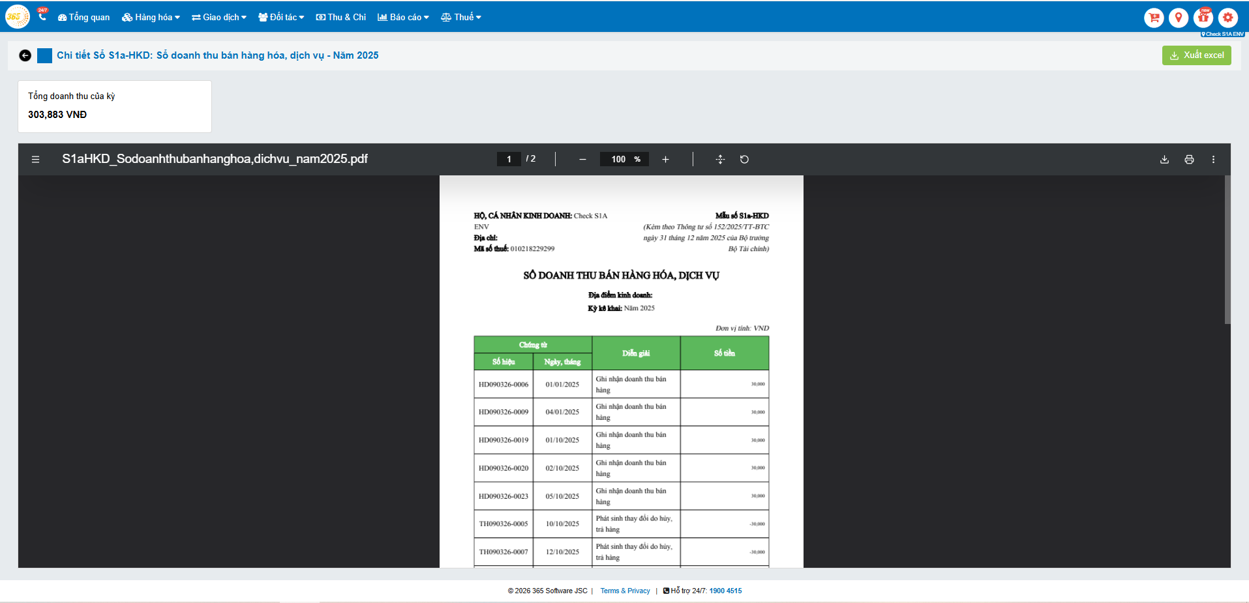1249x603 pixels.
Task: Expand the Báo cáo dropdown menu
Action: click(403, 17)
